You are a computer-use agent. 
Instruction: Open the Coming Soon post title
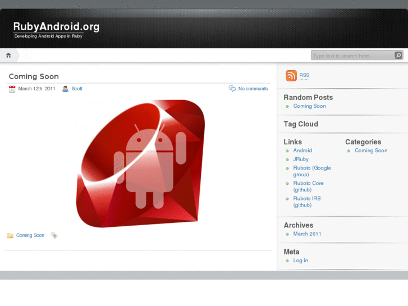tap(34, 76)
